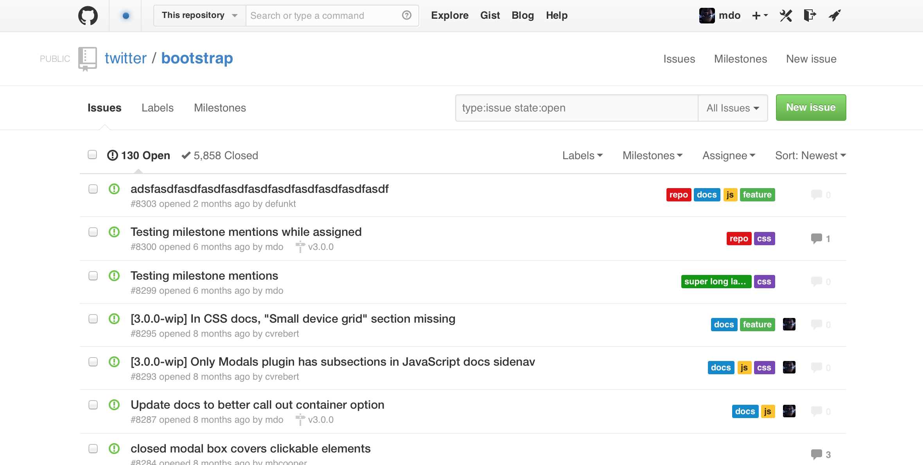Click the milestone signpost icon on issue #8300
Screen dimensions: 923x465
300,247
